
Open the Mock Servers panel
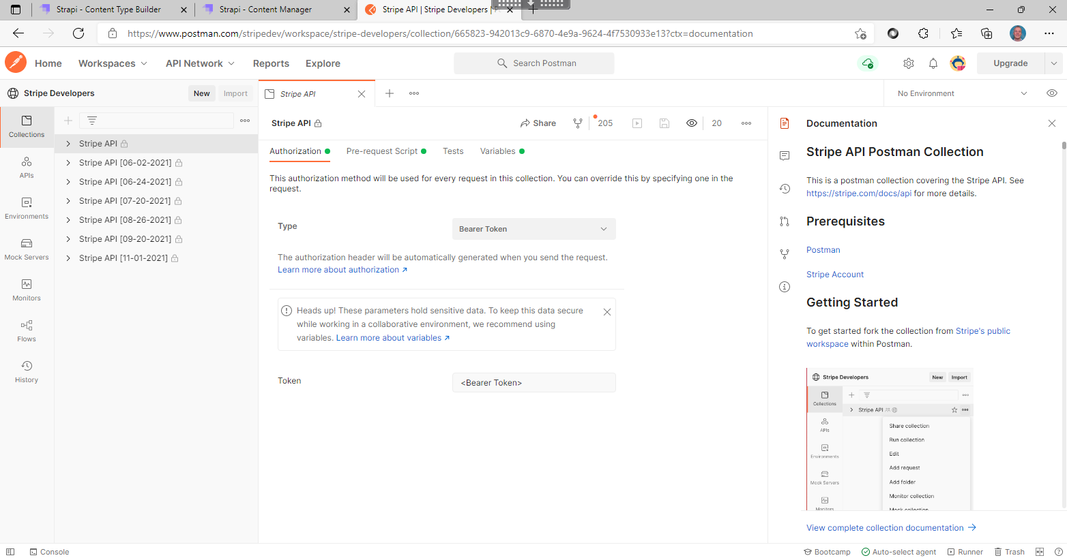[x=27, y=249]
